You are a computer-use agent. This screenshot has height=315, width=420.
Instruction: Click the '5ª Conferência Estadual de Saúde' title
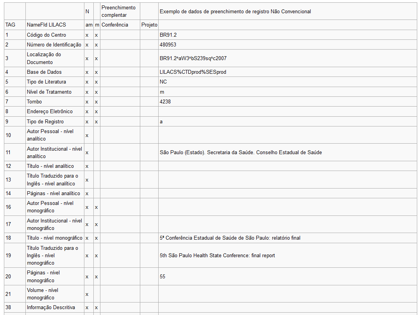tap(230, 238)
